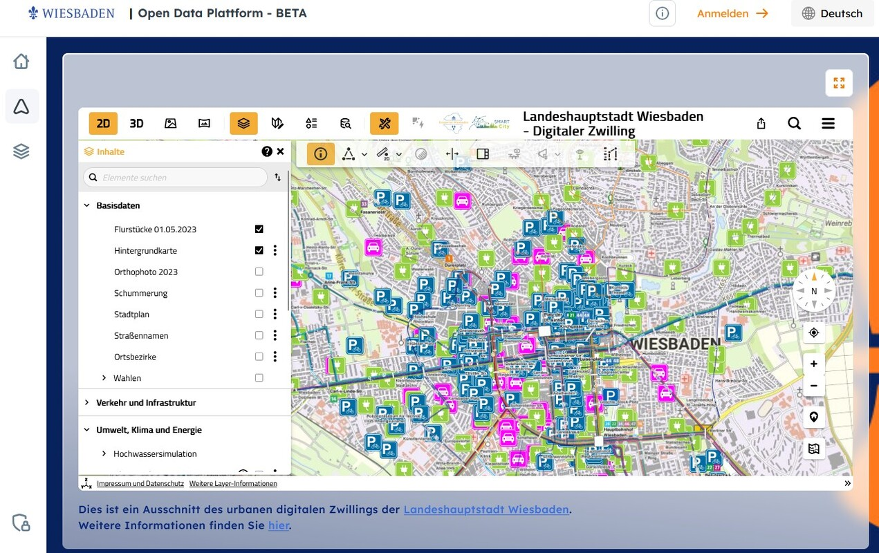Expand Verkehr und Infrastruktur group

pos(87,402)
